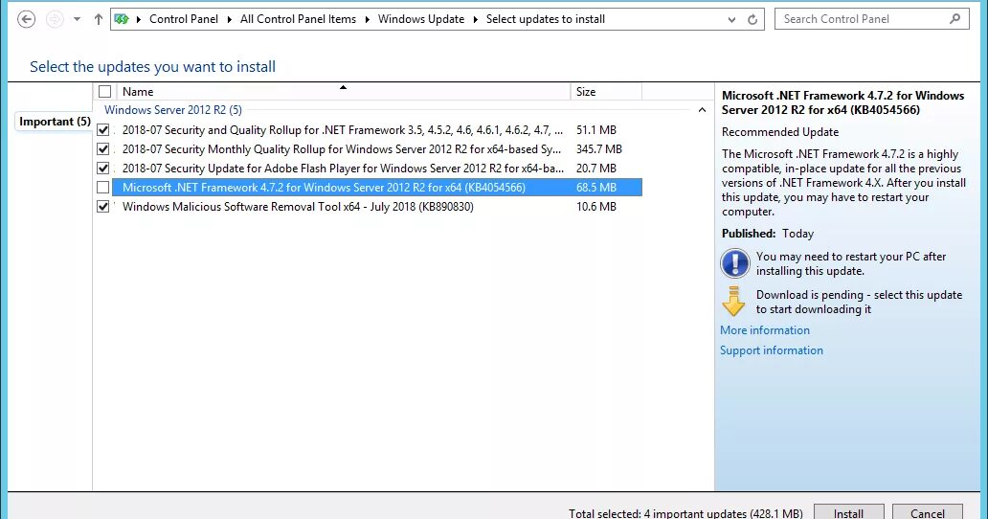Screen dimensions: 988x519
Task: Open the Support information link
Action: coord(772,350)
